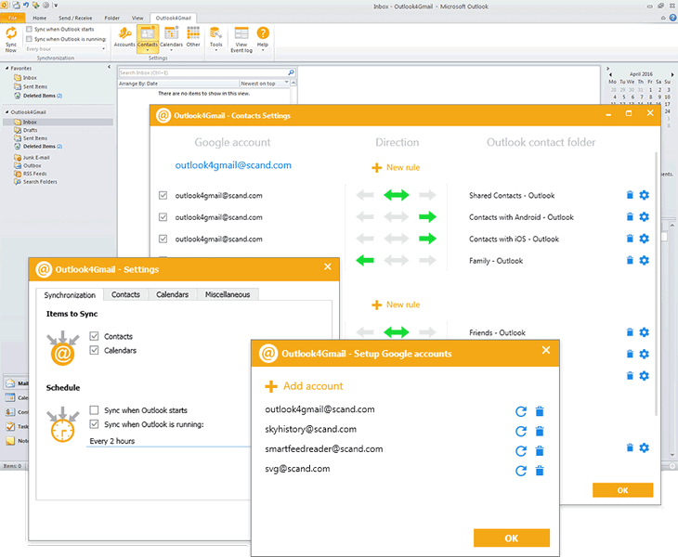Viewport: 678px width, 557px height.
Task: Select the Junk E-mail folder
Action: coord(36,157)
